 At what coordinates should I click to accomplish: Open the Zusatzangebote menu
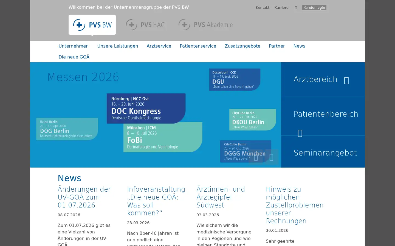[242, 46]
